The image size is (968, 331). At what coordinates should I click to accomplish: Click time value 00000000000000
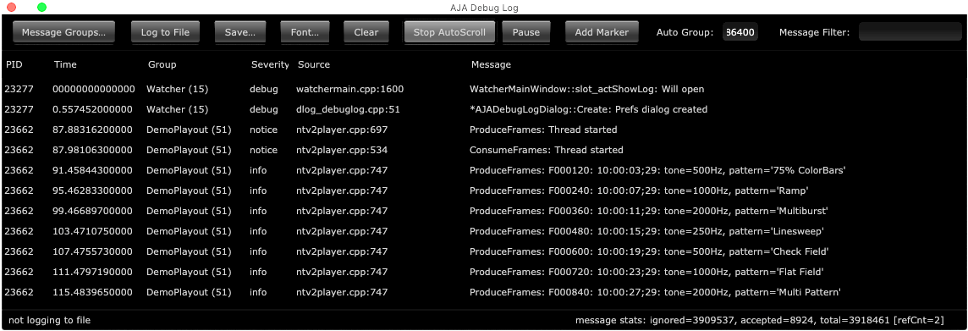94,89
